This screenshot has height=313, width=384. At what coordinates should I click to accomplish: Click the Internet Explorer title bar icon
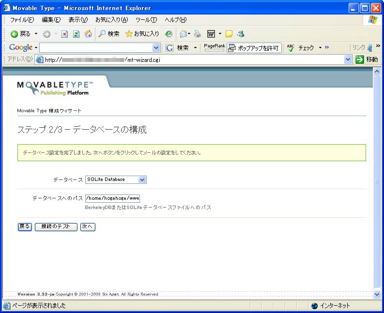7,8
